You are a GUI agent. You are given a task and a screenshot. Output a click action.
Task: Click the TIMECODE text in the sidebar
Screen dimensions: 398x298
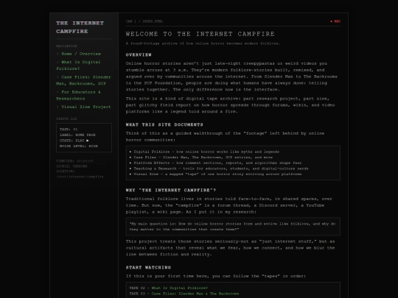(x=74, y=161)
